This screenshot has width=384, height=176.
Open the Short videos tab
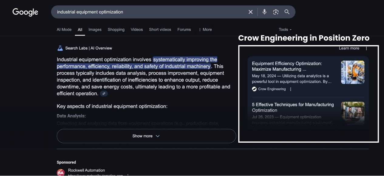[160, 29]
